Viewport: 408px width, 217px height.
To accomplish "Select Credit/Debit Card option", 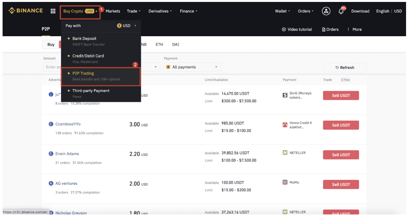I will click(101, 58).
